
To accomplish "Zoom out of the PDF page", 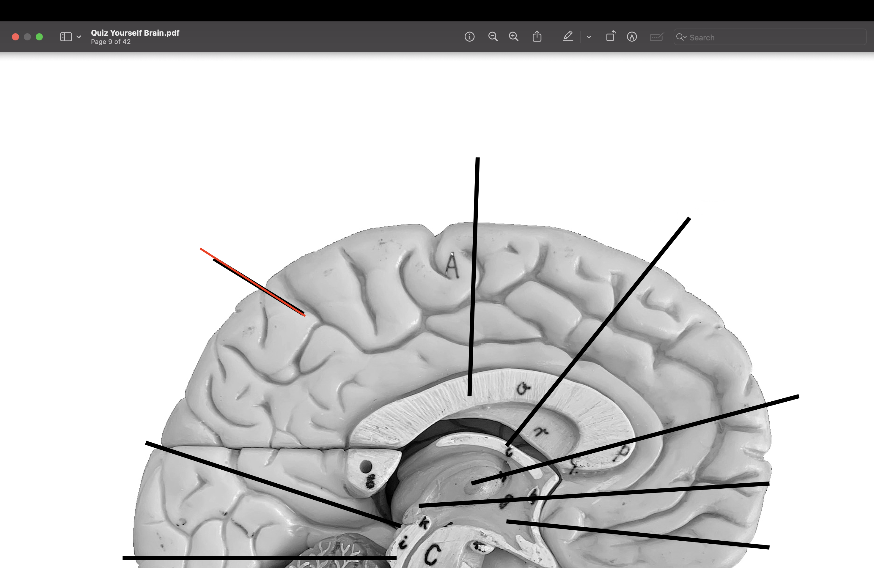I will [x=493, y=37].
